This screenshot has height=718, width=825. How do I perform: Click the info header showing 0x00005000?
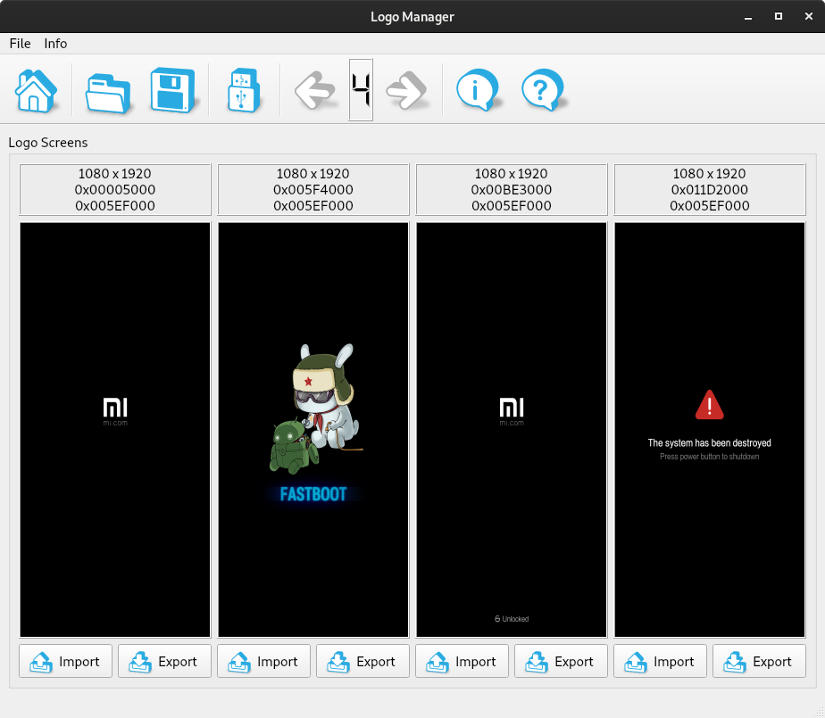click(x=115, y=189)
